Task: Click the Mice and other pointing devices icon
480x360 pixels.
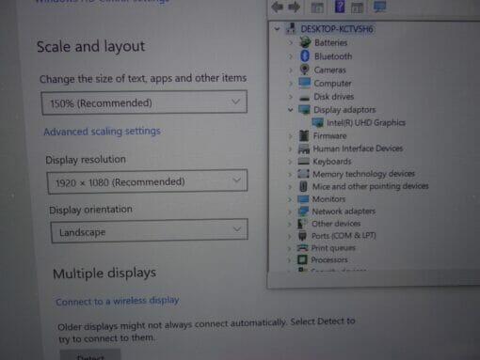Action: pyautogui.click(x=303, y=186)
